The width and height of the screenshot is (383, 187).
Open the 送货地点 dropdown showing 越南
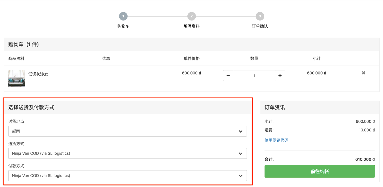point(128,131)
